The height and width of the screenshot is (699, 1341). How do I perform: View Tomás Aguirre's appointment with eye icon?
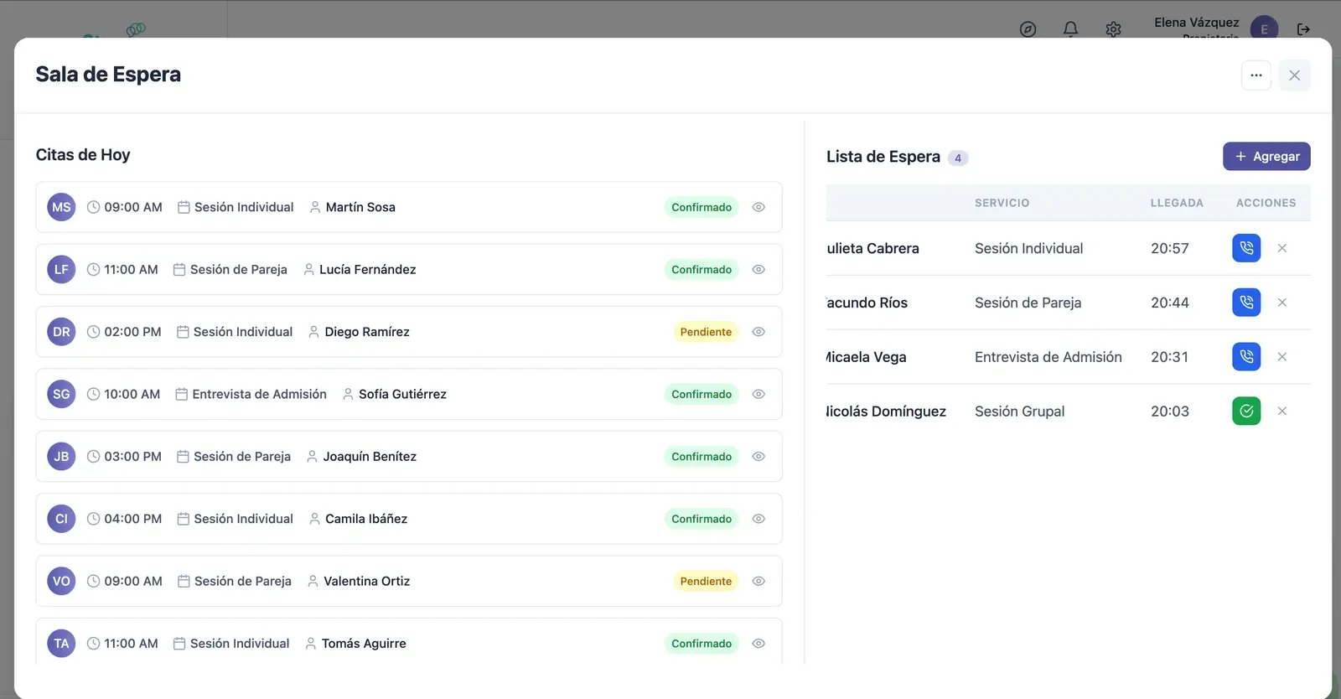759,644
